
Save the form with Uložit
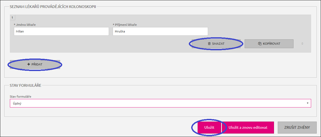pos(209,127)
